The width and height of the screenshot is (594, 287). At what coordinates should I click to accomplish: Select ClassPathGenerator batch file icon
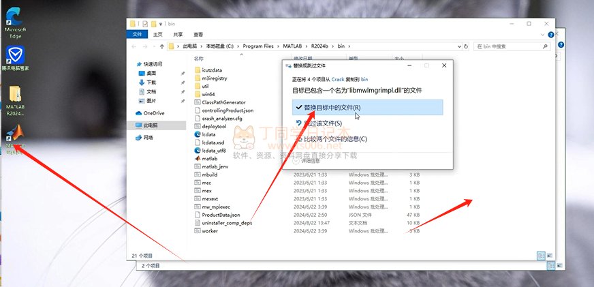pyautogui.click(x=197, y=102)
